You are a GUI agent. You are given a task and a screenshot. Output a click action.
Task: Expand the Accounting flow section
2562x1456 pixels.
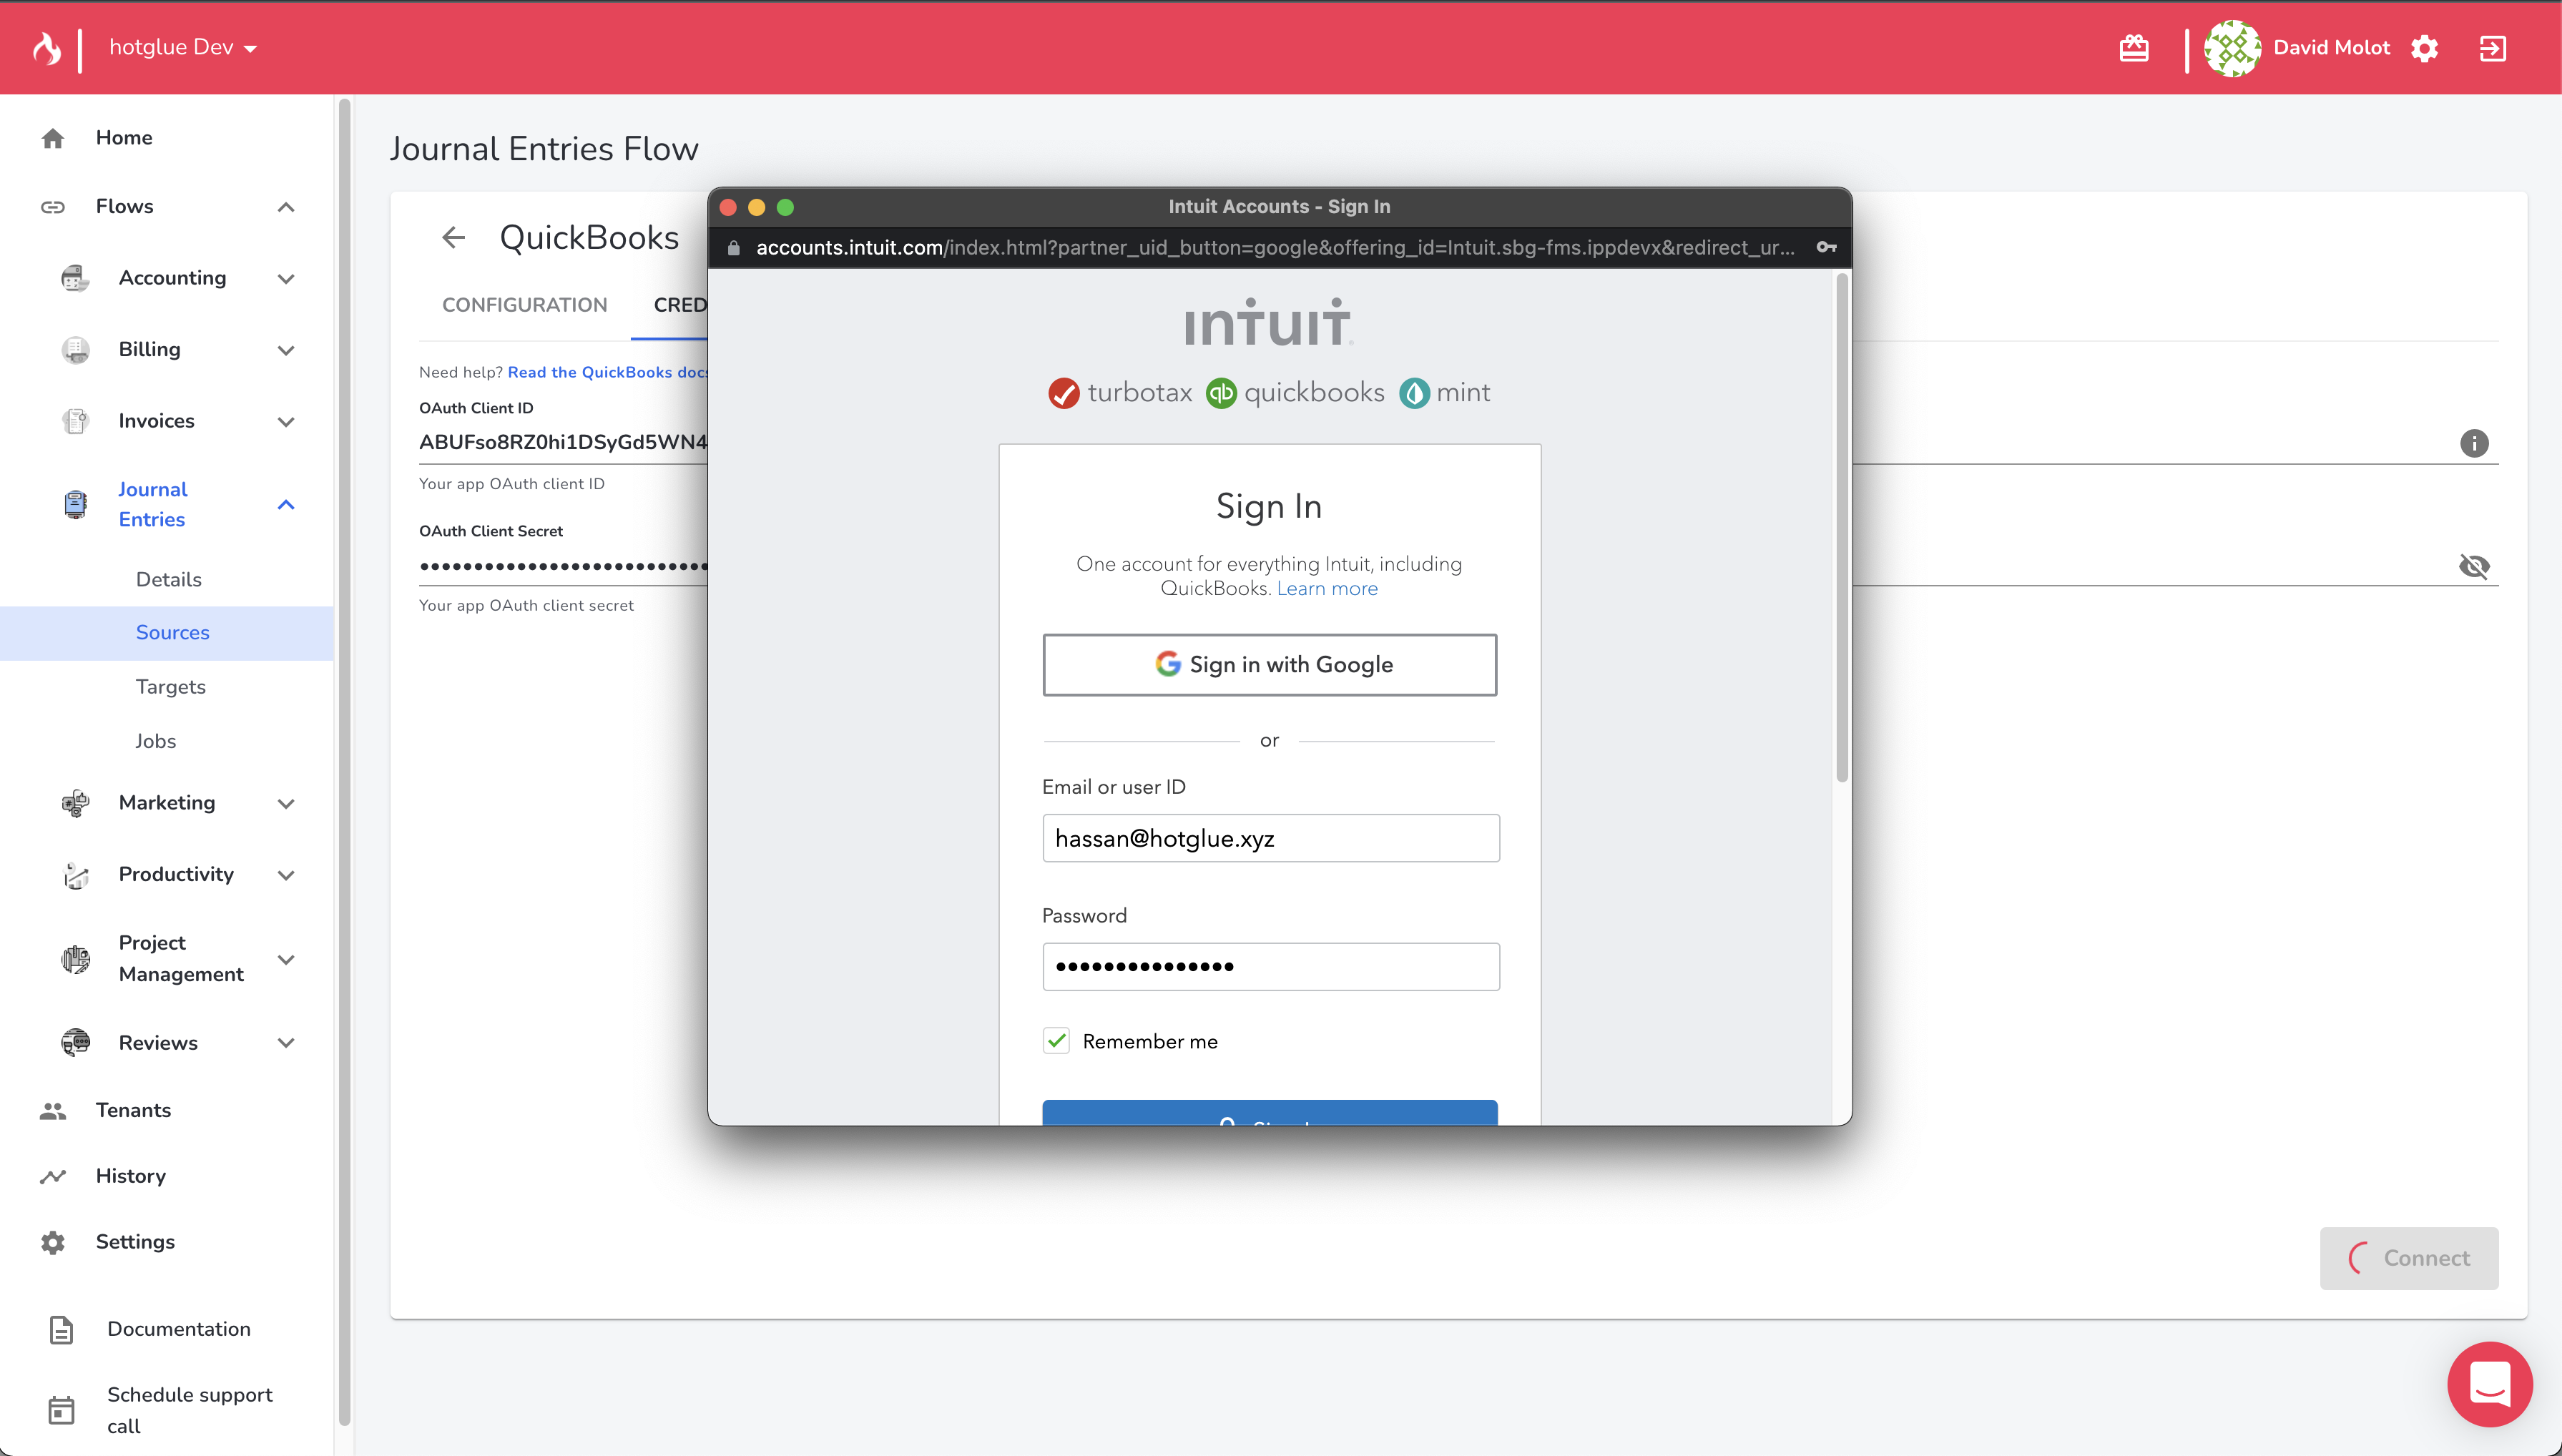coord(285,279)
